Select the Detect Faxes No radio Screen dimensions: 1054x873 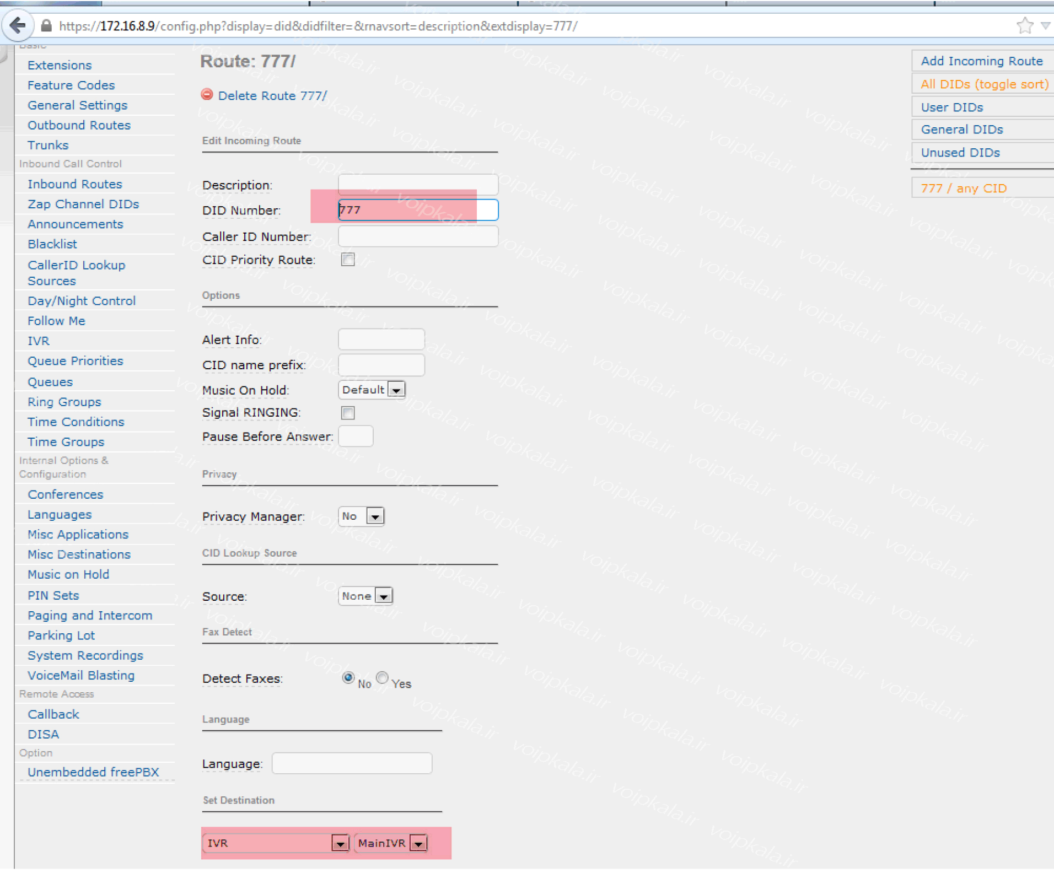click(348, 677)
